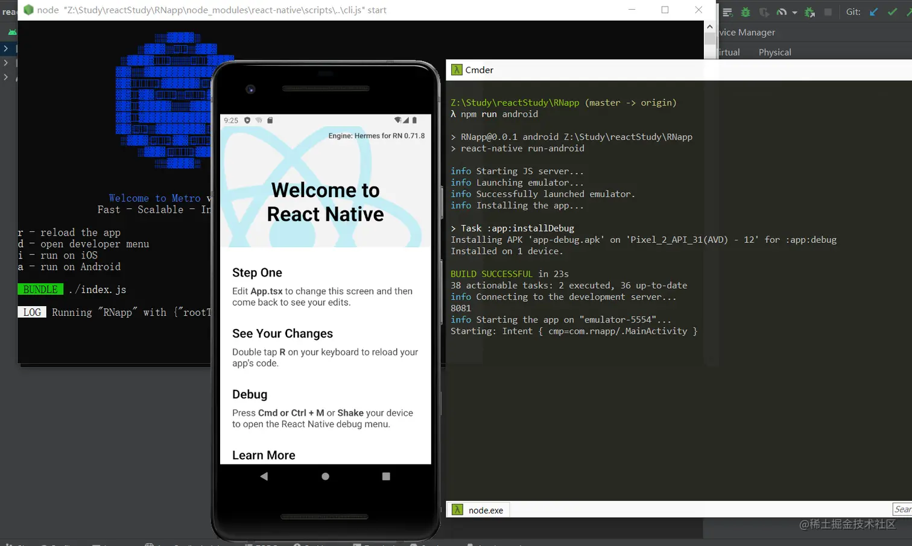The height and width of the screenshot is (546, 912).
Task: Tap the Wi-Fi signal icon in the emulator status bar
Action: point(397,121)
